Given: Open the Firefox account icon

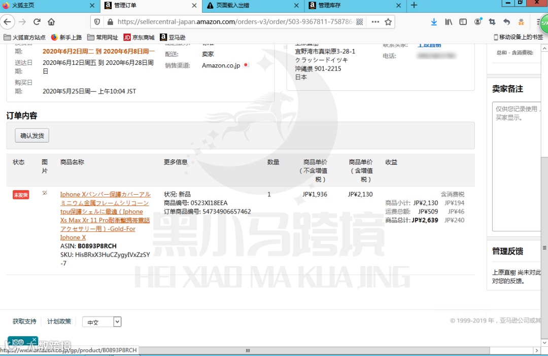Looking at the screenshot, I should (478, 22).
